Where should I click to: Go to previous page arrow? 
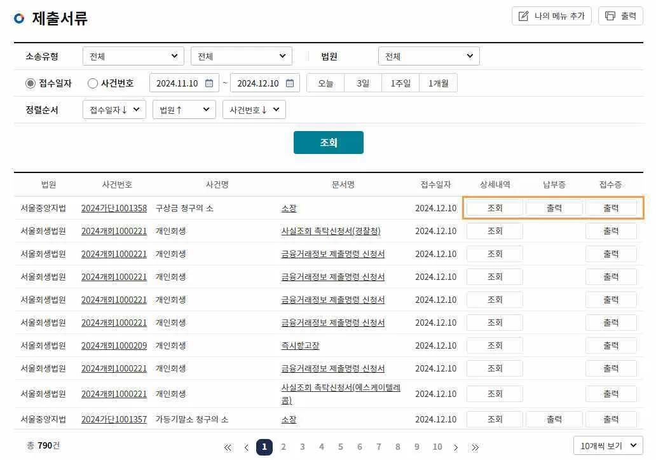click(x=247, y=447)
